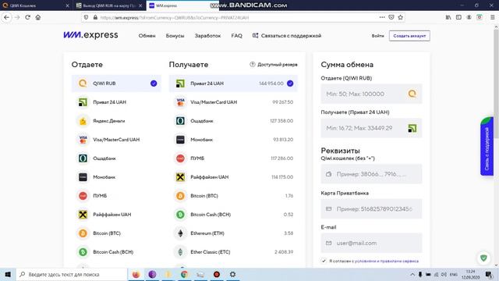Click the browser reload button
The width and height of the screenshot is (499, 281).
[x=28, y=17]
